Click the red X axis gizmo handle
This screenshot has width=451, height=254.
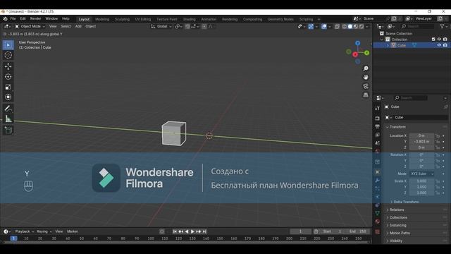pyautogui.click(x=355, y=54)
